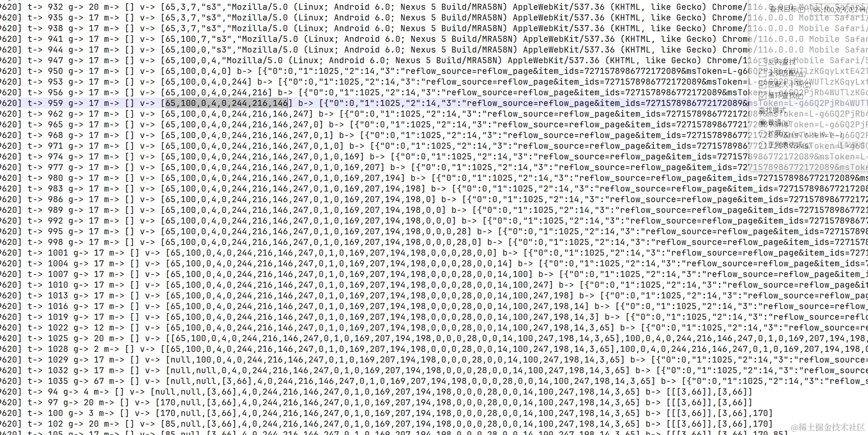Click the 查找目标 search input field
Screen dimensions: 868x435
click(840, 9)
